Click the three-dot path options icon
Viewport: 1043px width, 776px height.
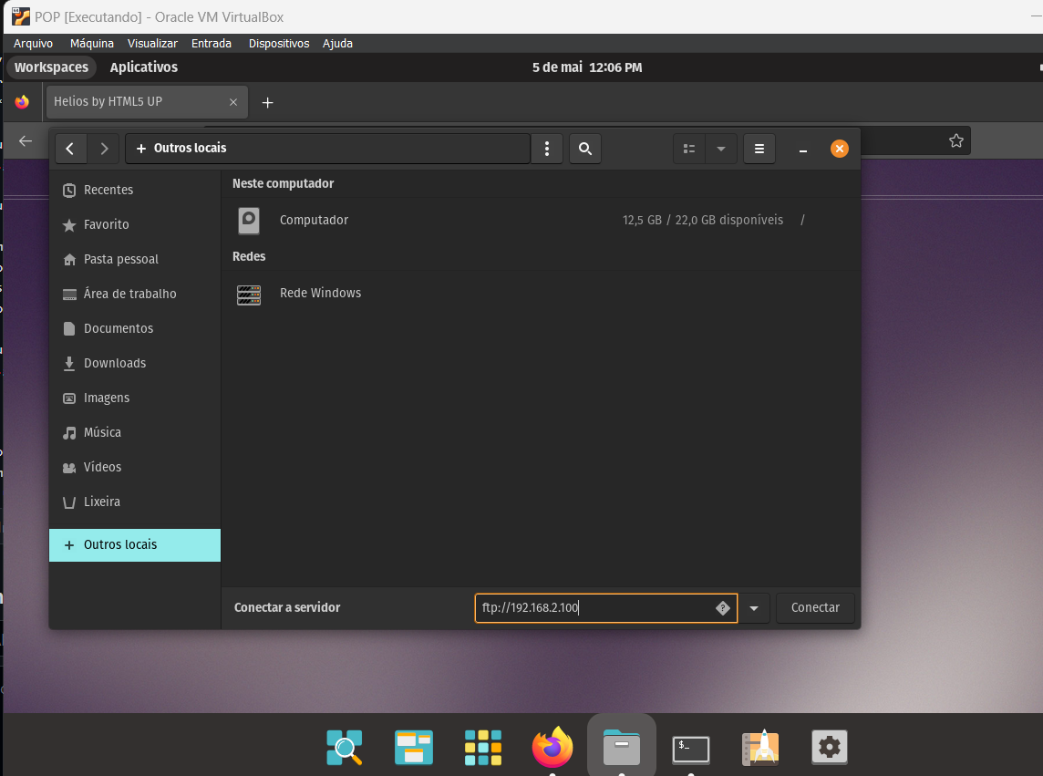[547, 149]
